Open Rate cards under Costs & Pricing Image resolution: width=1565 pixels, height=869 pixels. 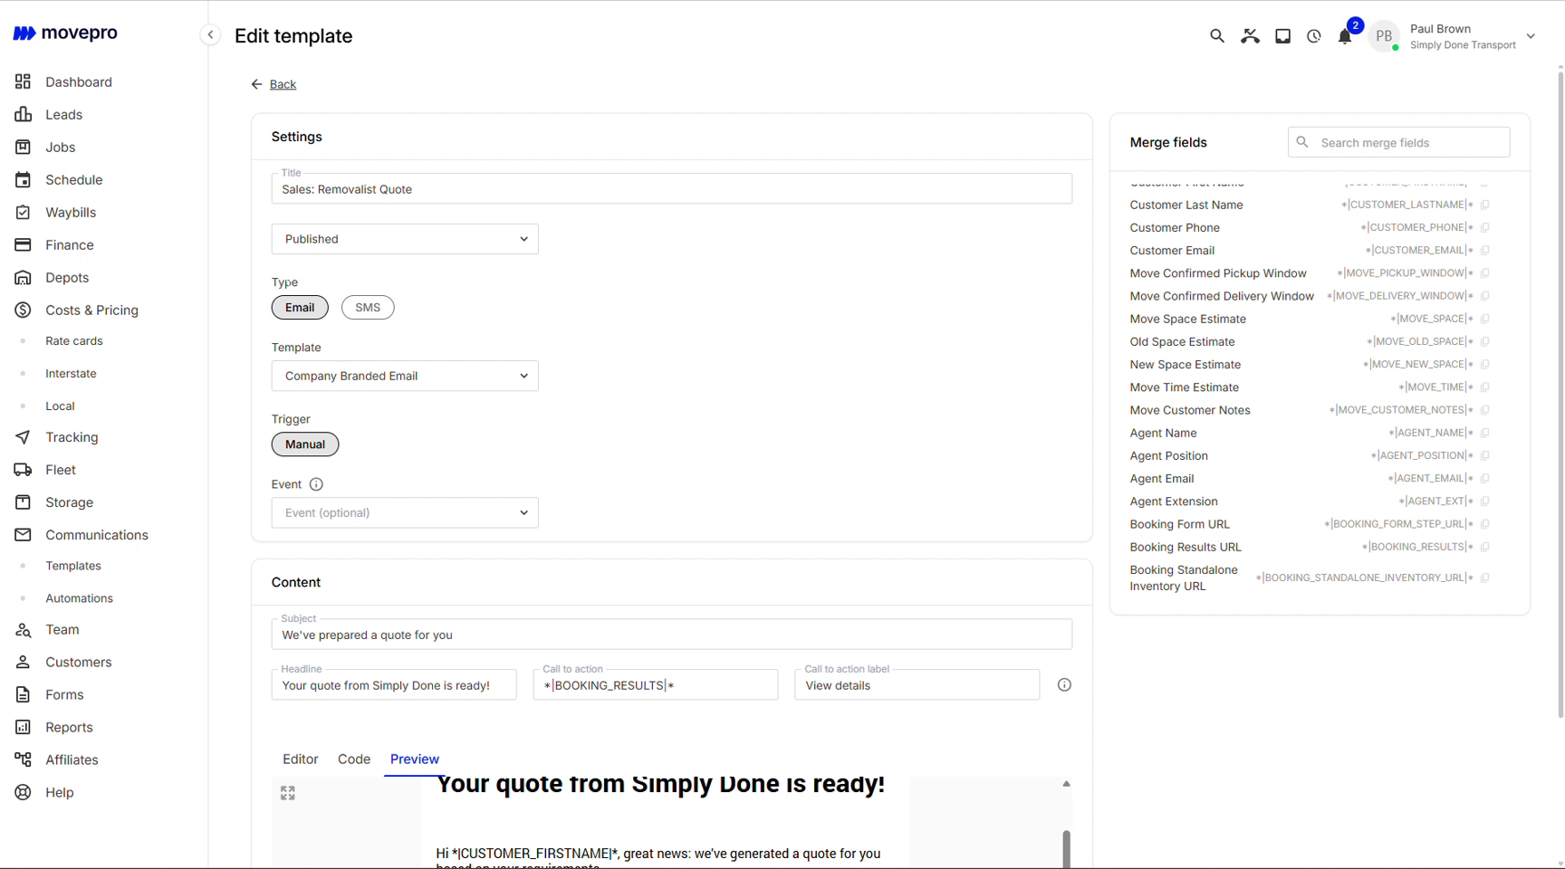(74, 341)
